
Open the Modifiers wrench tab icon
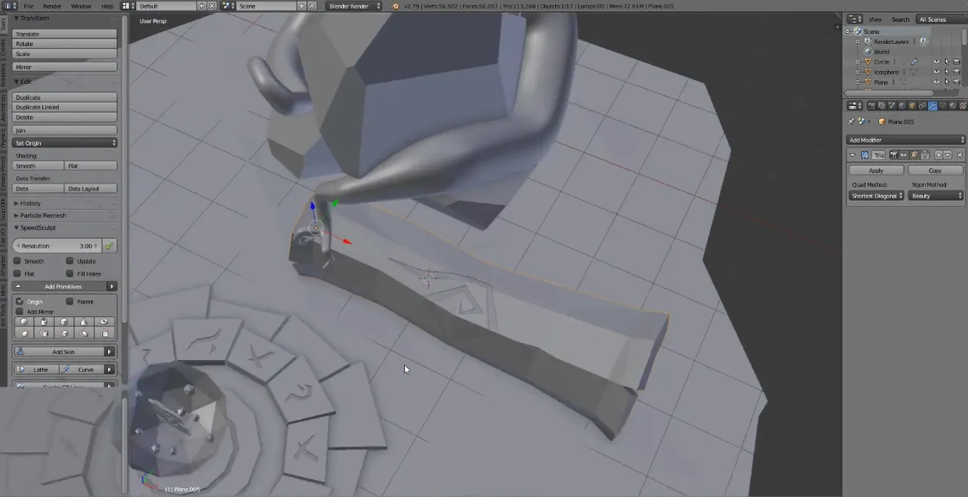pyautogui.click(x=932, y=106)
